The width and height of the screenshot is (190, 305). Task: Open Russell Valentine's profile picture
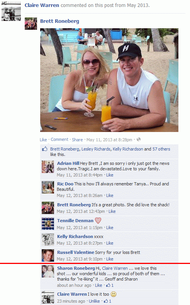[48, 255]
